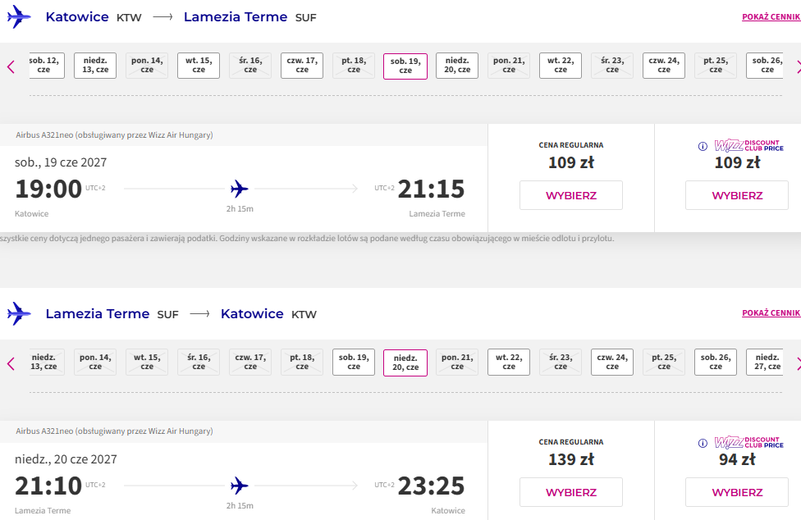Select outbound Wizz Discount Club WYBIERZ button
The height and width of the screenshot is (520, 801).
737,195
